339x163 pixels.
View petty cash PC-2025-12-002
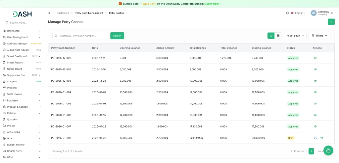pyautogui.click(x=315, y=69)
